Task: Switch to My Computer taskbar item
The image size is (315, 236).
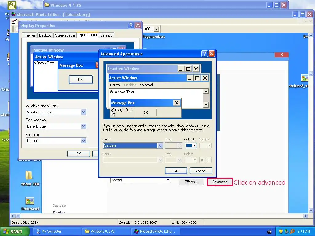Action: pyautogui.click(x=57, y=231)
